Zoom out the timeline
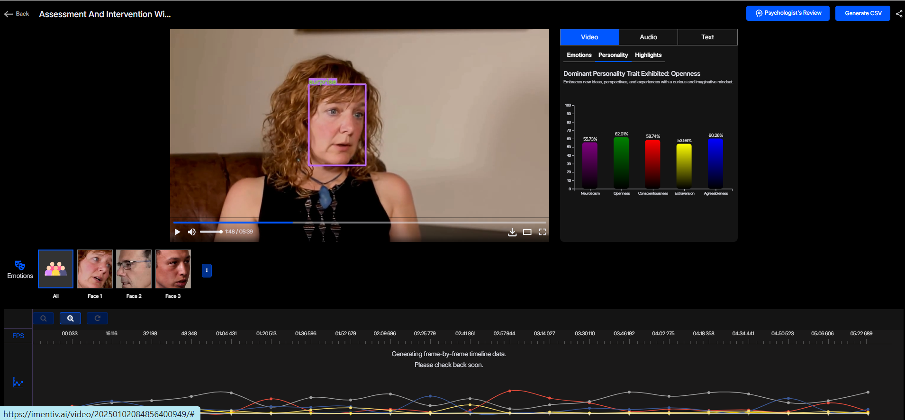 pos(43,318)
